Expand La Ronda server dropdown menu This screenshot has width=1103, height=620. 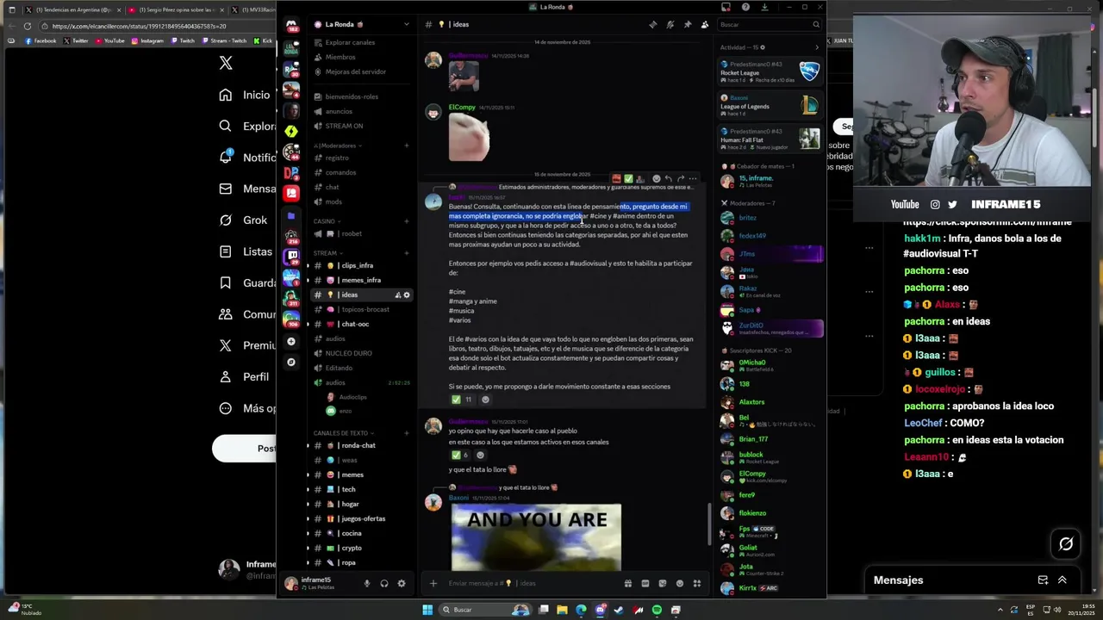(406, 24)
